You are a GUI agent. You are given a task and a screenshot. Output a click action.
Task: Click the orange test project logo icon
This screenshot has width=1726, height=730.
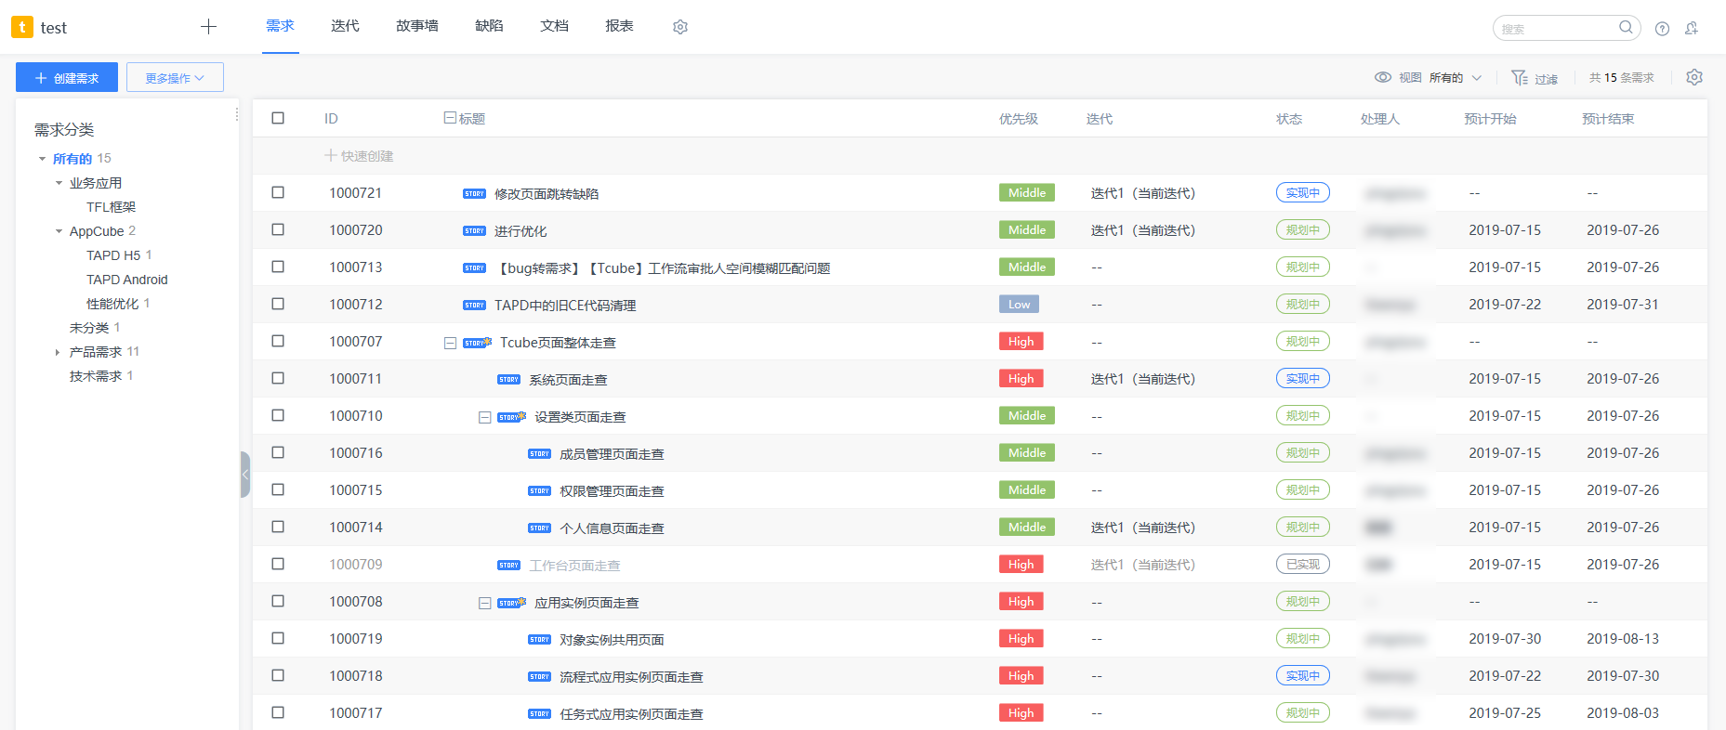(x=22, y=27)
